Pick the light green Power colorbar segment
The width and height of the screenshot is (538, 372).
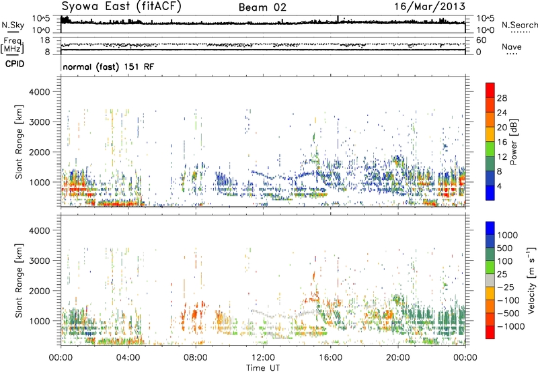point(490,148)
